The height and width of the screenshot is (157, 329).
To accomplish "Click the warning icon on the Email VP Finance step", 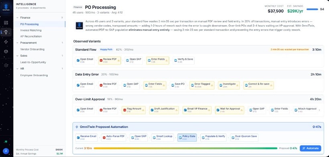I will click(209, 110).
